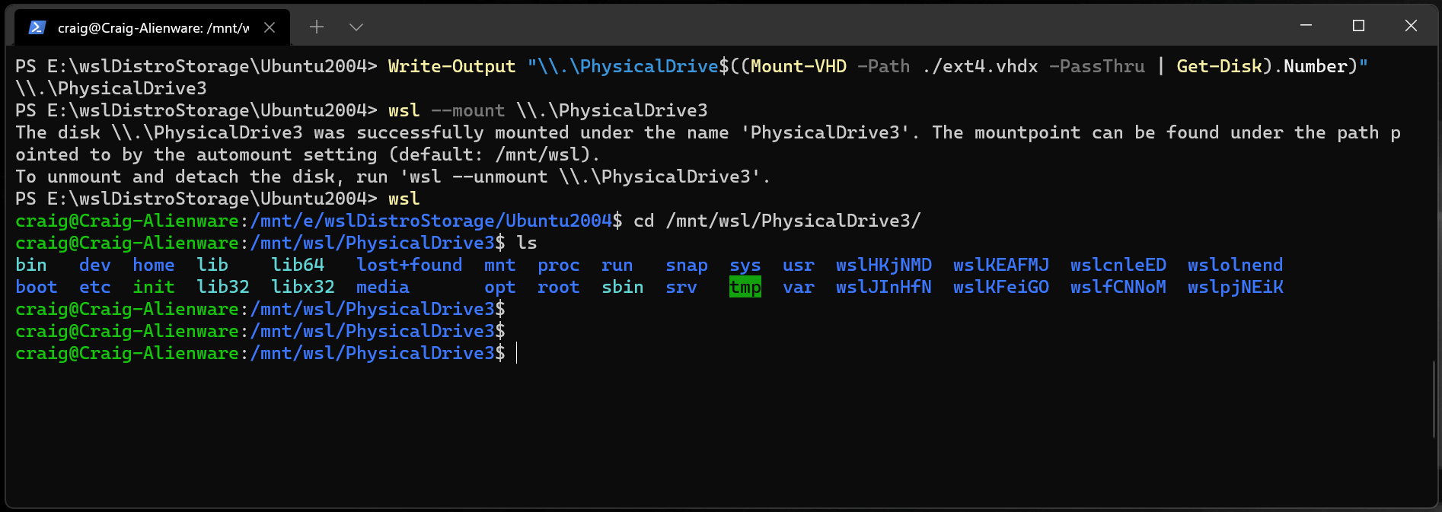The width and height of the screenshot is (1442, 512).
Task: Click the 'sbin' directory entry
Action: [x=623, y=287]
